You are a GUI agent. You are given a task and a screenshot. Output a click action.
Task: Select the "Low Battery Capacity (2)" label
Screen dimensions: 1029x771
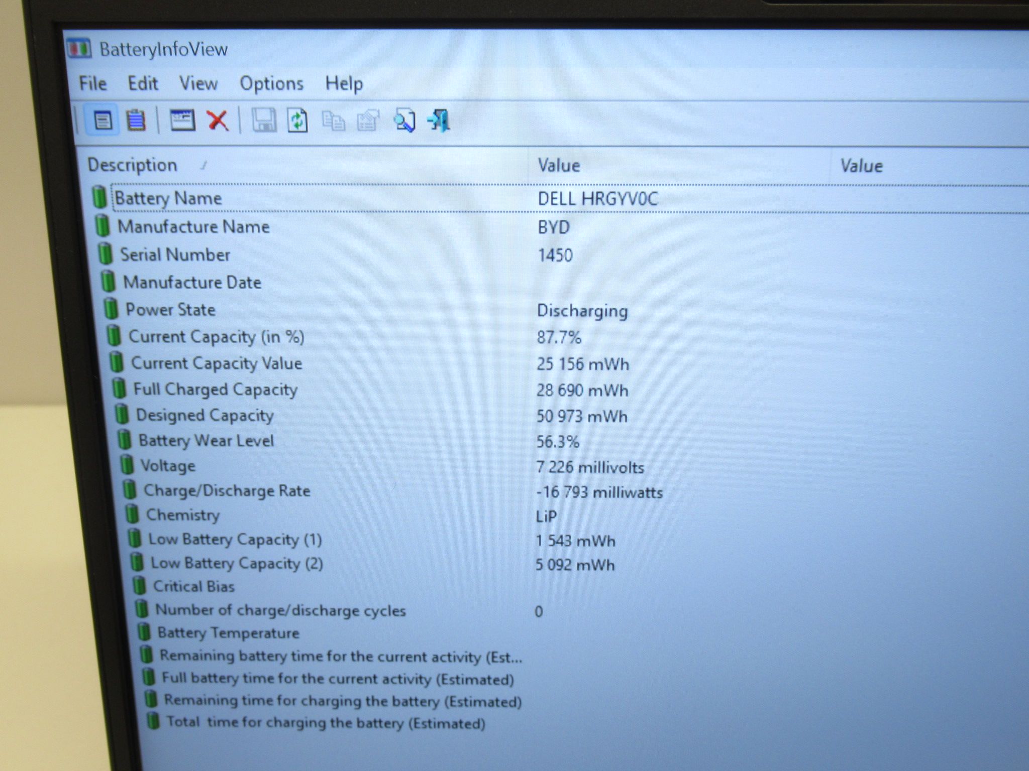[x=237, y=563]
